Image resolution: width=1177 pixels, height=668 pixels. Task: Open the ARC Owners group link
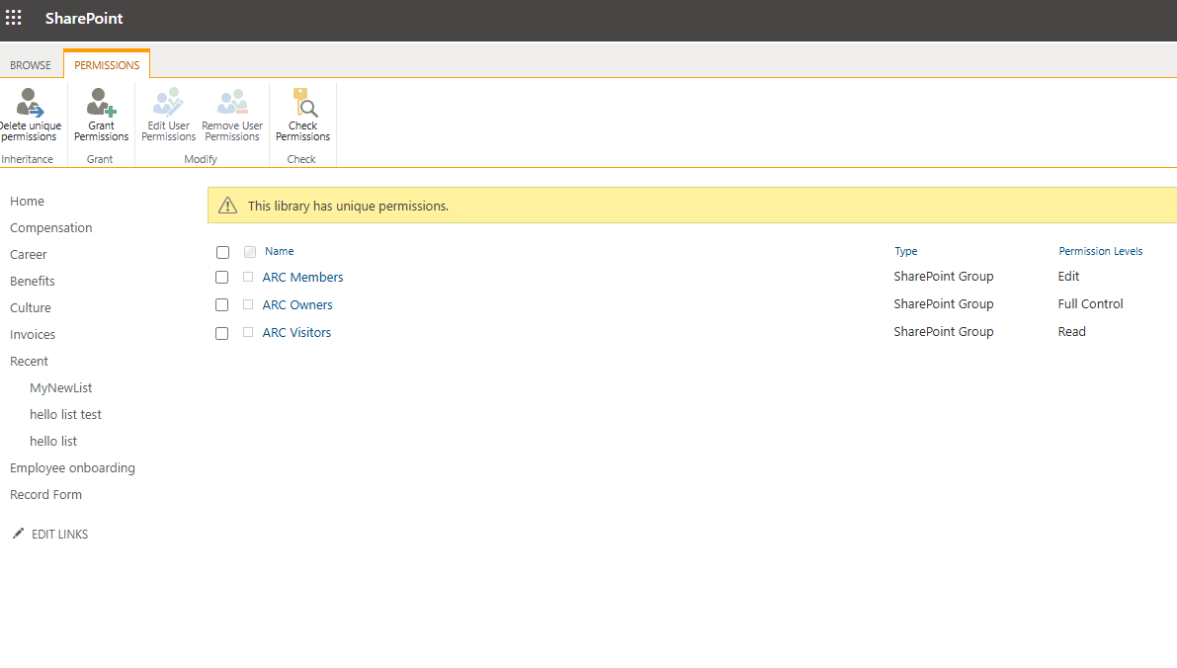click(297, 305)
